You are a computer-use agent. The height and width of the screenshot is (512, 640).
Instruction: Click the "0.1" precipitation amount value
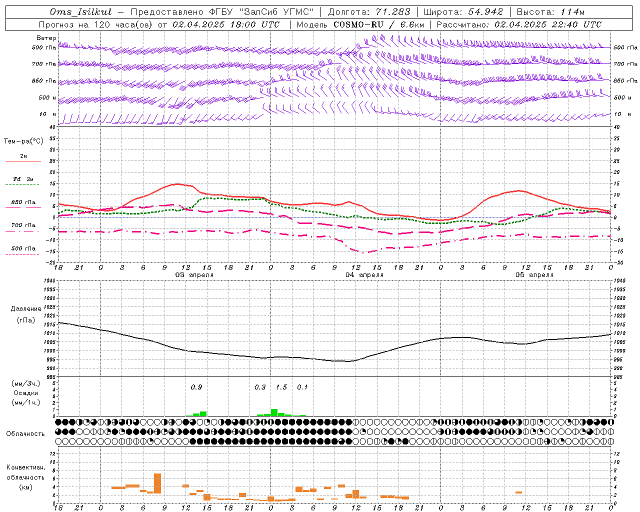point(302,387)
